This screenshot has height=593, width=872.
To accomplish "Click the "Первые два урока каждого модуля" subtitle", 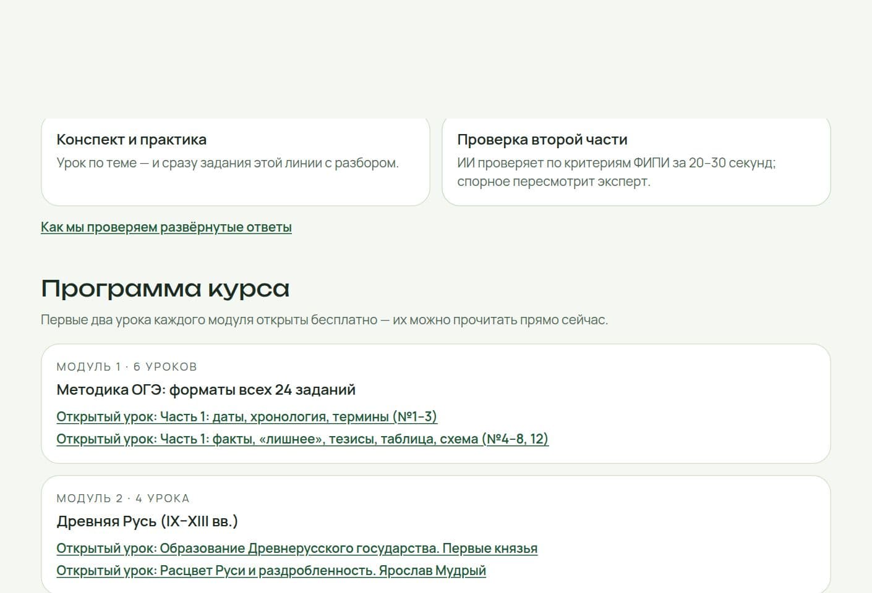I will pos(324,320).
